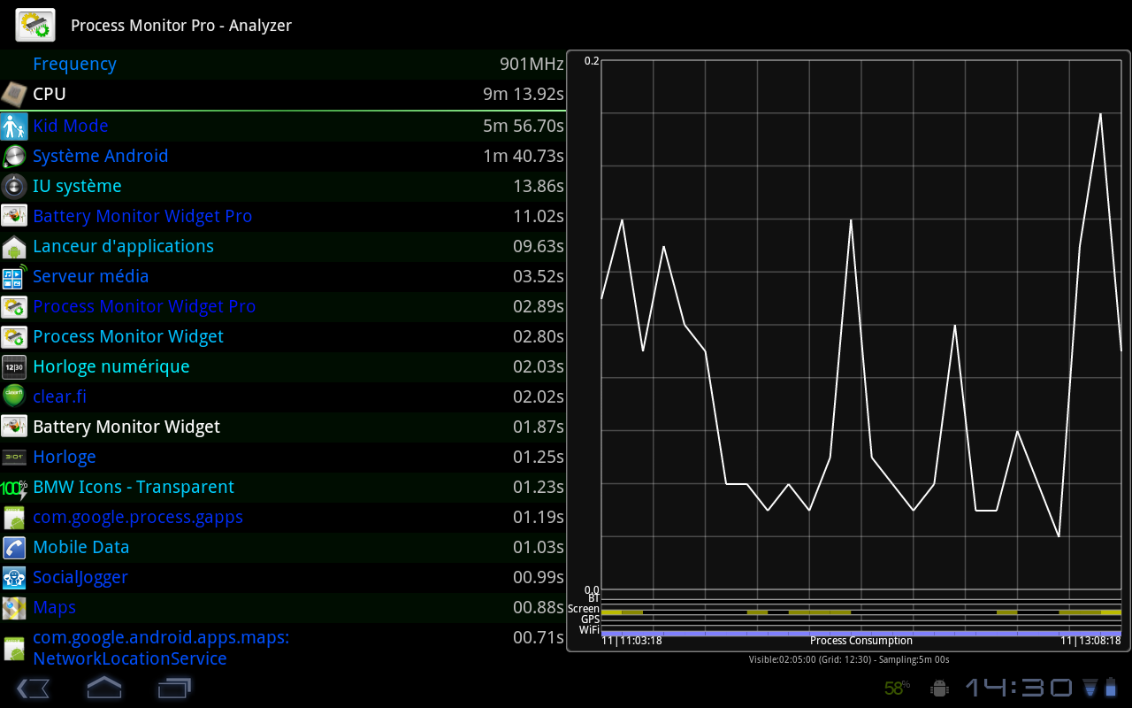Open the Système Android process entry

point(283,157)
